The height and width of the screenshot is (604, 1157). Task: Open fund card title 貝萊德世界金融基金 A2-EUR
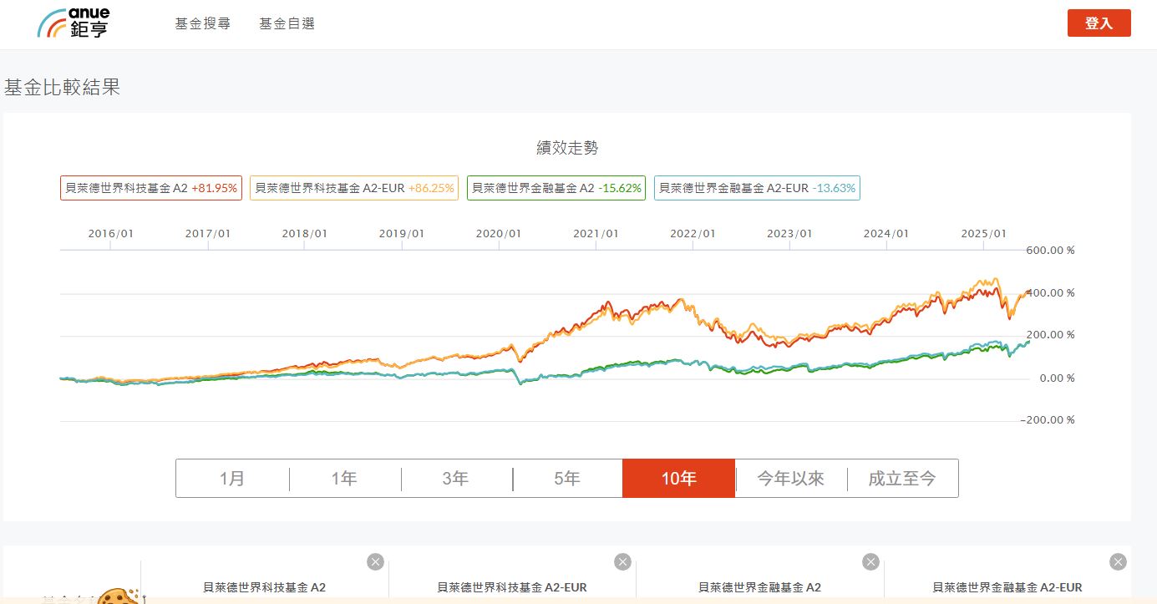pyautogui.click(x=1007, y=587)
